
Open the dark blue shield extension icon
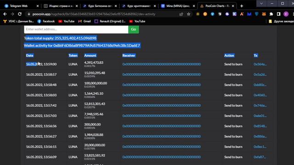(256, 14)
